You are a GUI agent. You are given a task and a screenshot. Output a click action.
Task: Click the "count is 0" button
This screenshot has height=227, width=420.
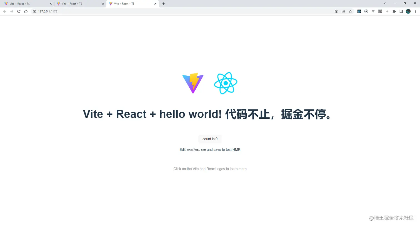[x=210, y=139]
